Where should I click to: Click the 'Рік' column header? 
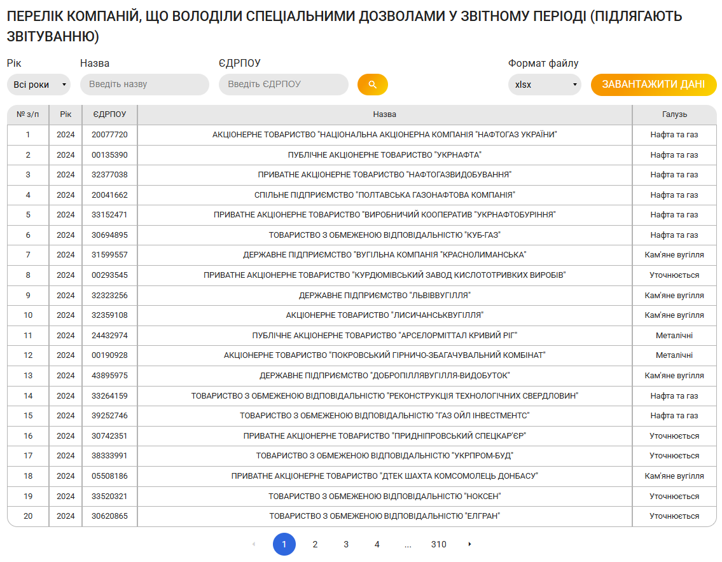66,114
